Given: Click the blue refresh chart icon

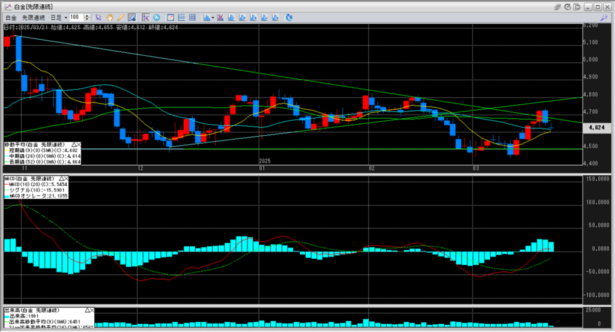Looking at the screenshot, I should (x=289, y=17).
